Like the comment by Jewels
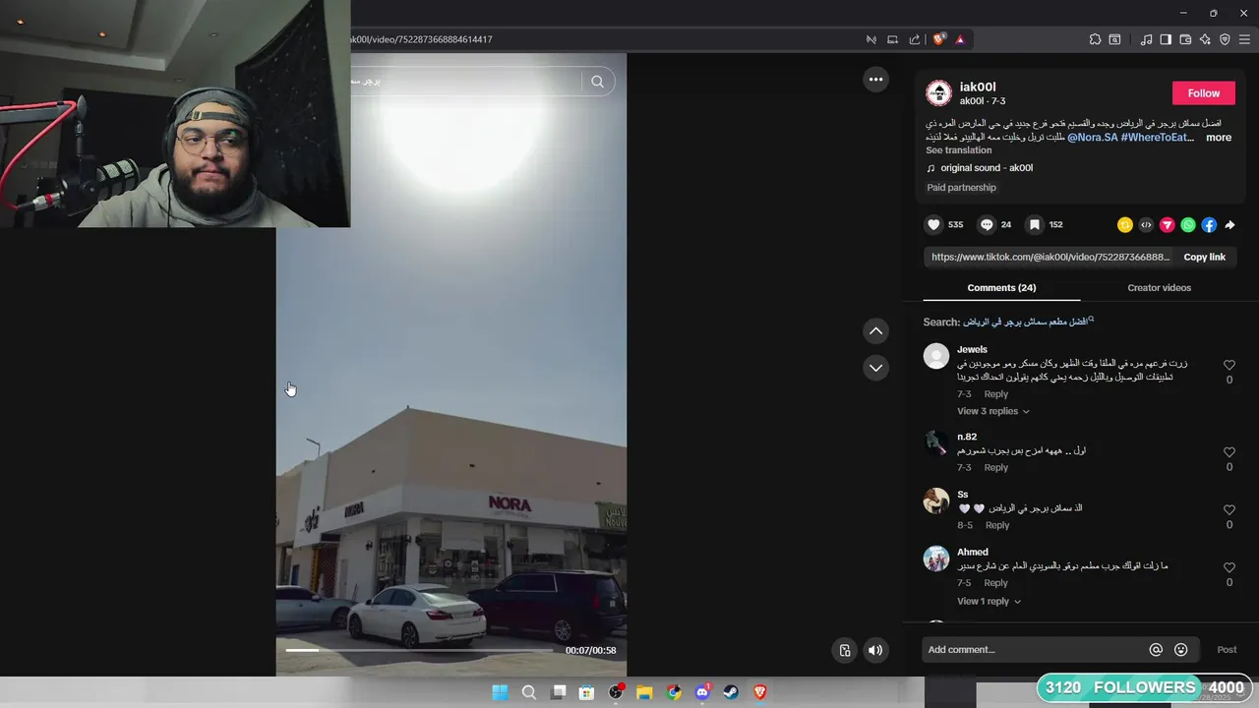This screenshot has width=1259, height=708. (1229, 365)
